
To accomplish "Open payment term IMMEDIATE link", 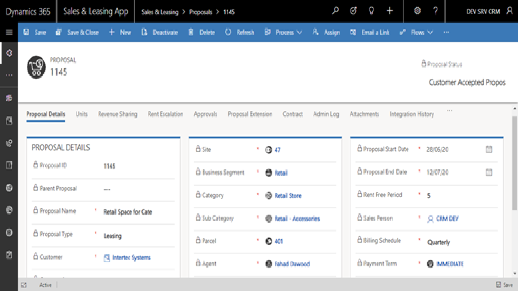I will tap(450, 264).
